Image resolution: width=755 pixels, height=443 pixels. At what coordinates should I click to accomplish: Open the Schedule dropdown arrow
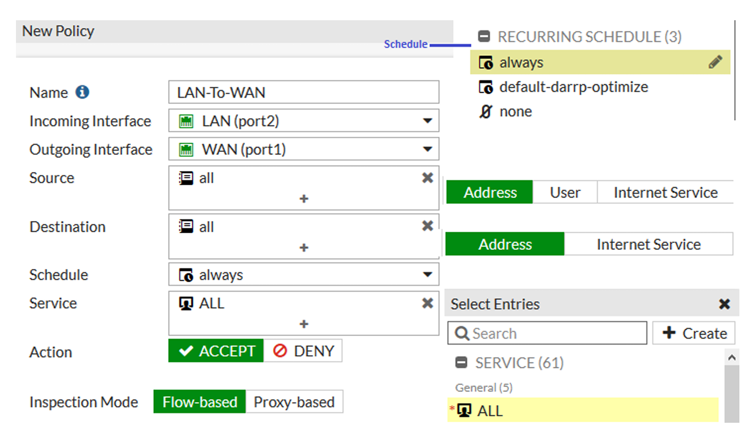[427, 275]
